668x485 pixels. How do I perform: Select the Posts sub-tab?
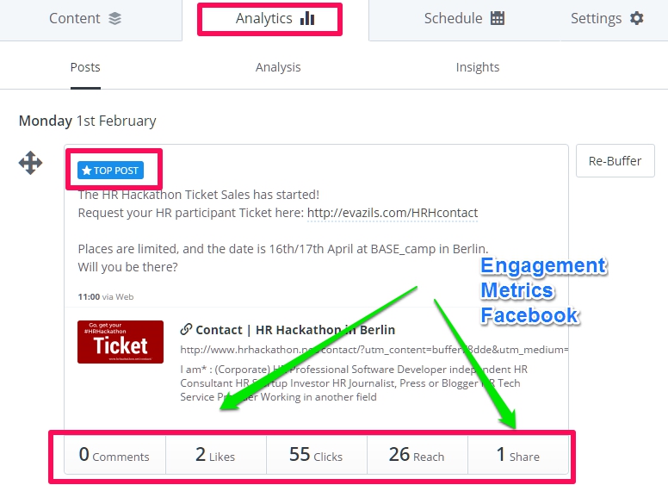(x=85, y=67)
